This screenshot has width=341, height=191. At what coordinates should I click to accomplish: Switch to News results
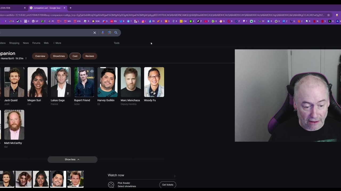pos(26,43)
